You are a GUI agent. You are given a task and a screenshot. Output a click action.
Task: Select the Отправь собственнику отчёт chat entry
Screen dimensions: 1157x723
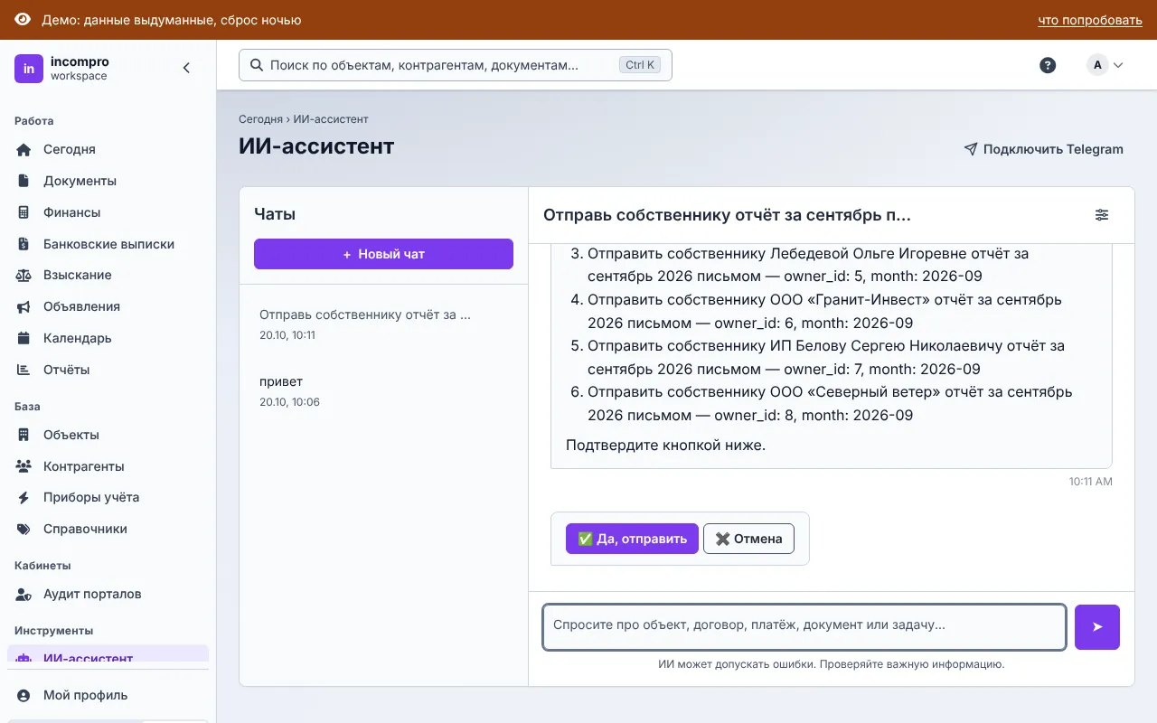click(x=383, y=324)
